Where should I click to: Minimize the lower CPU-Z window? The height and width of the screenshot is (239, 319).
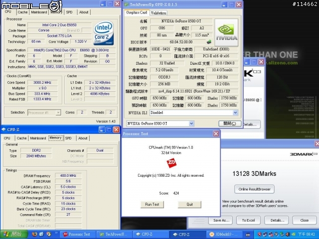102,129
